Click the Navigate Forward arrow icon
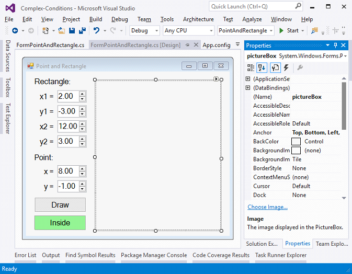Viewport: 352px width, 274px height. [x=31, y=30]
